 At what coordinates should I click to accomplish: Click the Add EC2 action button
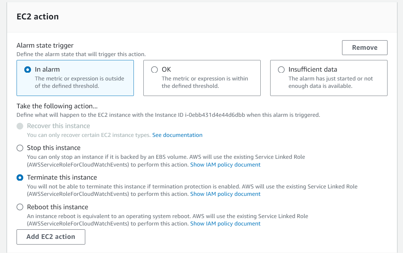point(51,237)
